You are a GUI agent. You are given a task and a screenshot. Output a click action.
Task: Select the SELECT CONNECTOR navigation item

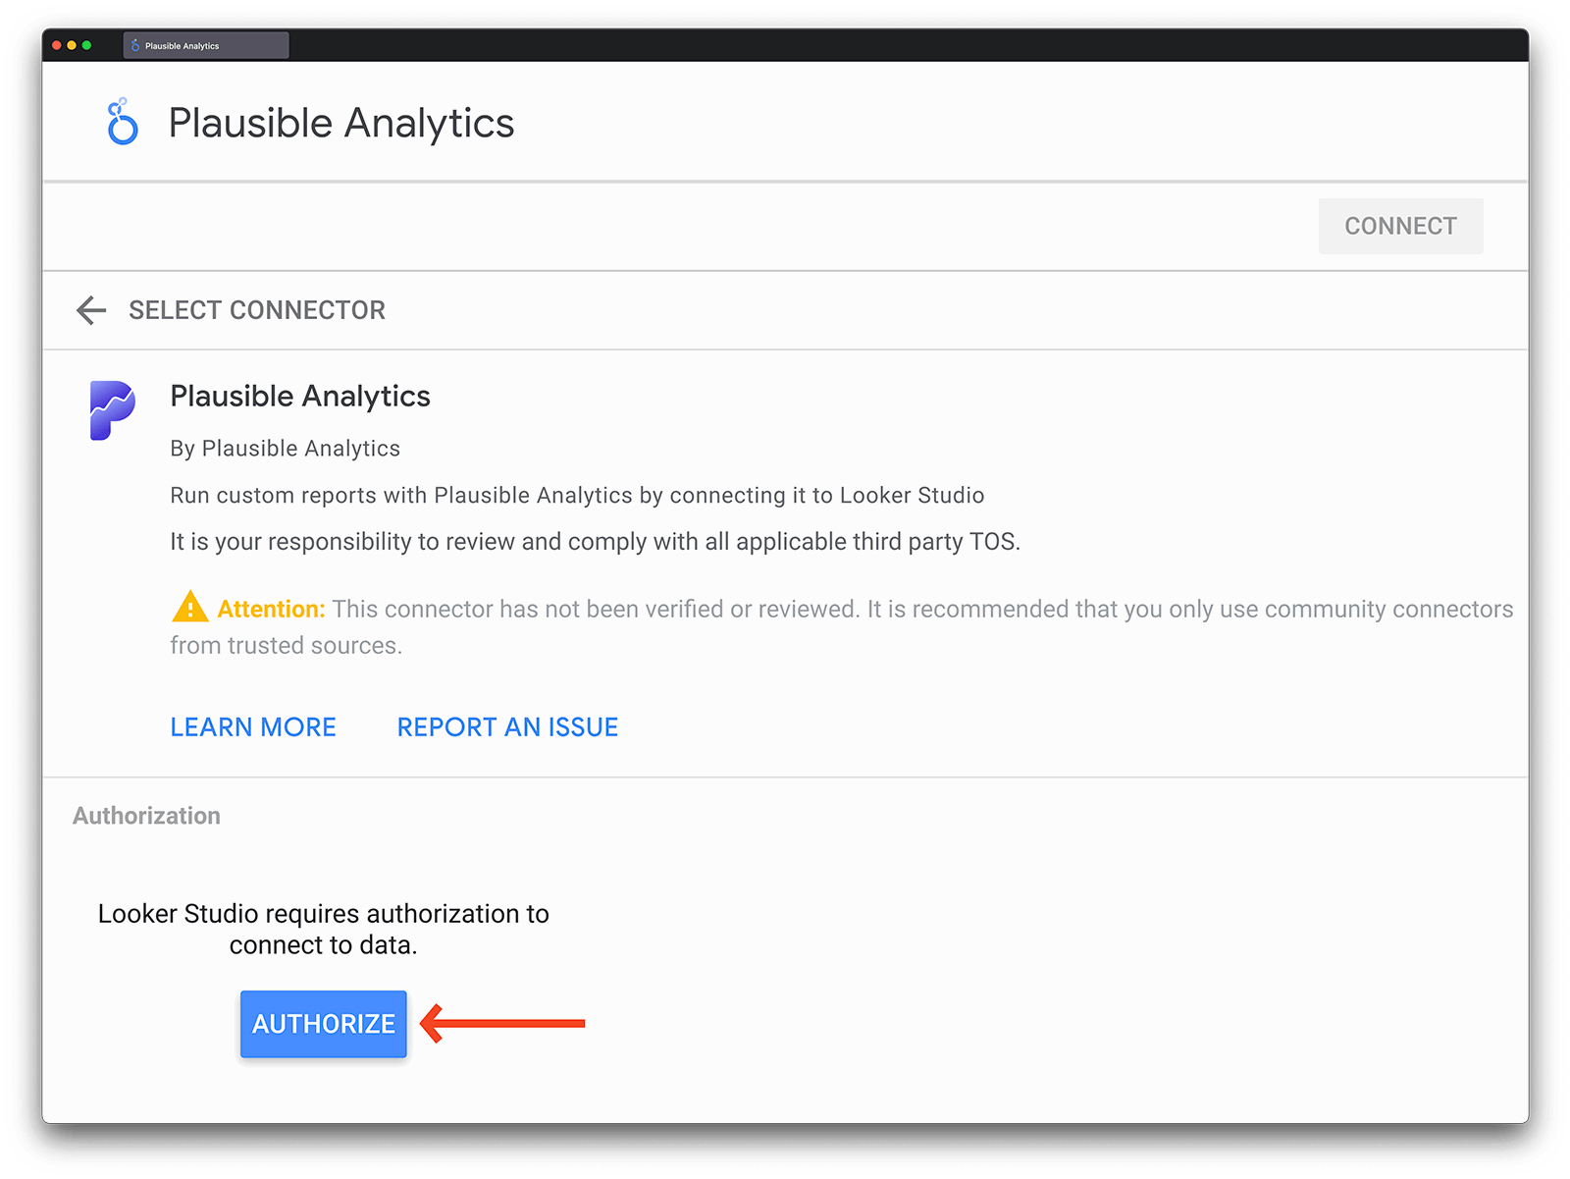pyautogui.click(x=256, y=310)
